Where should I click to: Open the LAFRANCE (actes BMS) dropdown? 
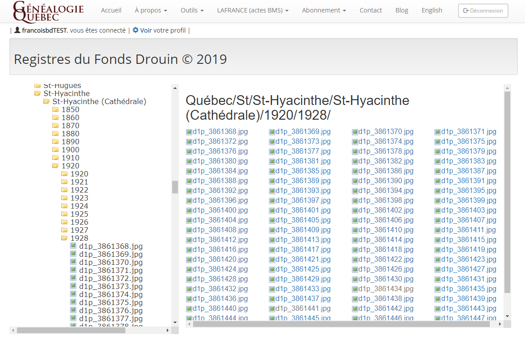pos(253,10)
